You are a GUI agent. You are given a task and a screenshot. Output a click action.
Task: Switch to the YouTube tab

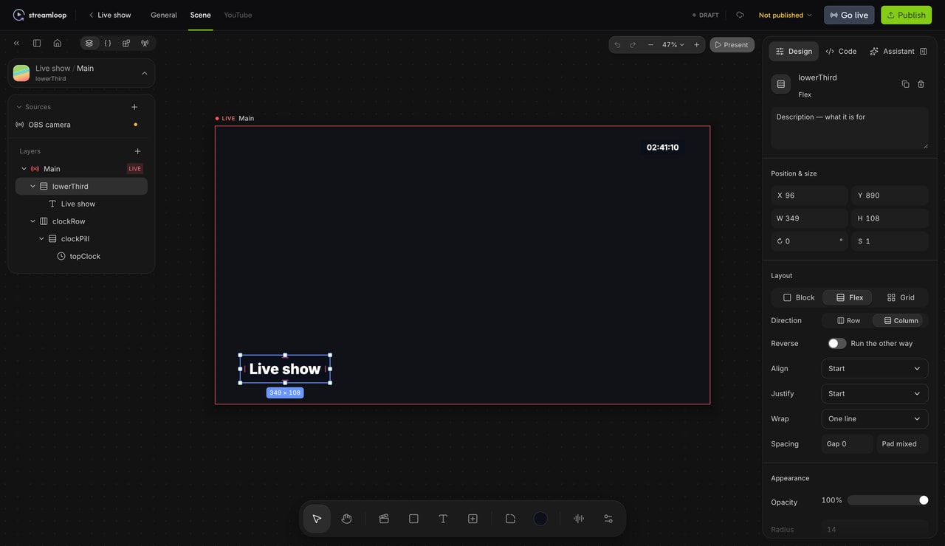(x=238, y=15)
